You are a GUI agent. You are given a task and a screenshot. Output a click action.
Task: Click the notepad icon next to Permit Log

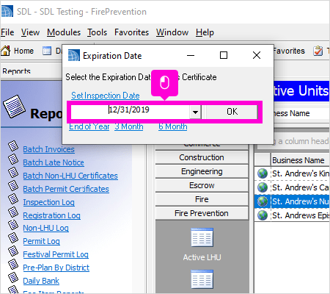13,237
